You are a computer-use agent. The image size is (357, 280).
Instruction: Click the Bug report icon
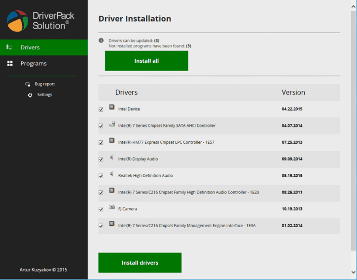28,84
